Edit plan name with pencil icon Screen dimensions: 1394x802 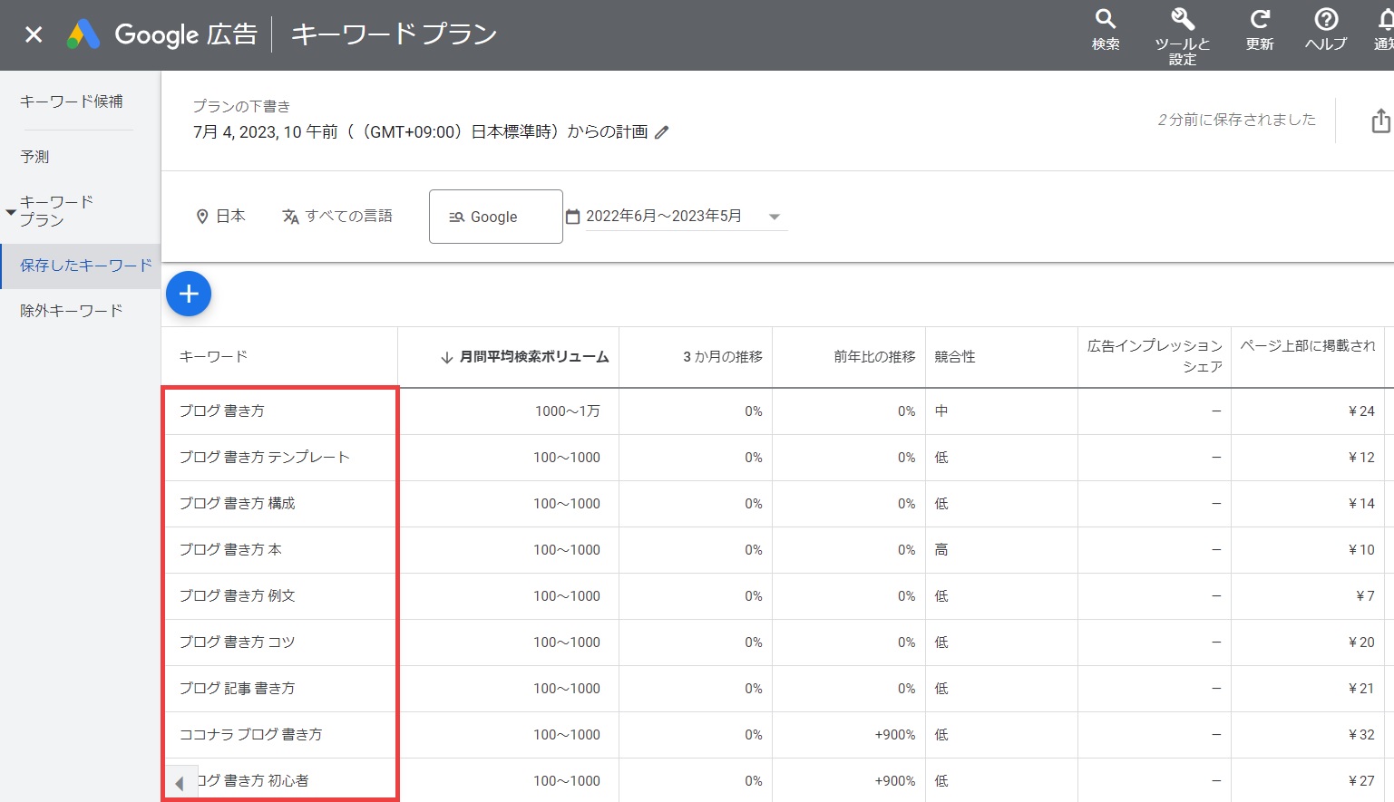662,132
